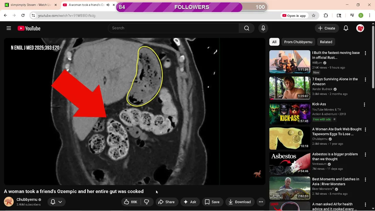375x211 pixels.
Task: Open the River Monsters video thumbnail
Action: 290,188
